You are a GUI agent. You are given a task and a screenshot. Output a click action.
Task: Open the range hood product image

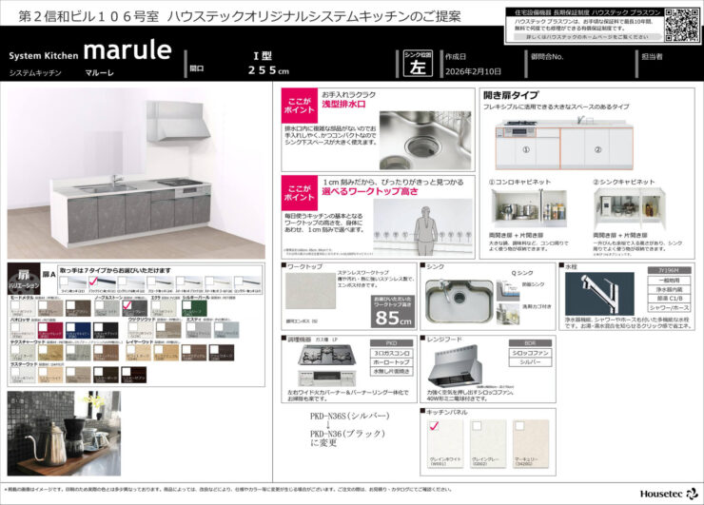tap(455, 366)
